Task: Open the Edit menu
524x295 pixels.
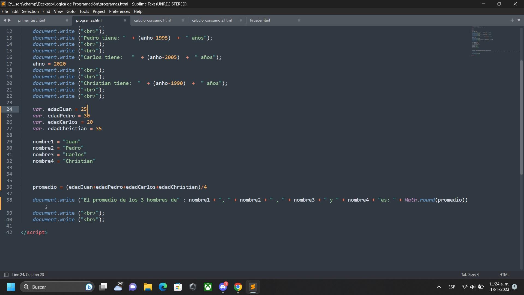Action: pos(15,11)
